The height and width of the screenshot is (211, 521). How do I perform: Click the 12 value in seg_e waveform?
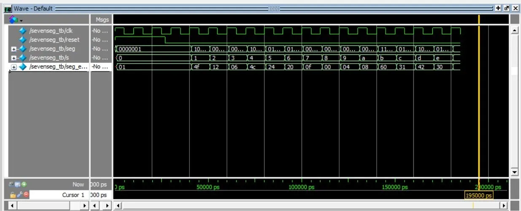point(215,67)
